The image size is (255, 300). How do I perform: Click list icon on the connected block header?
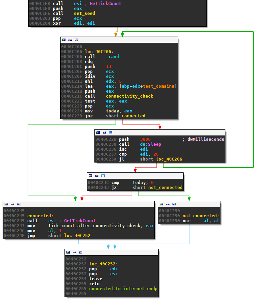[x=19, y=204]
